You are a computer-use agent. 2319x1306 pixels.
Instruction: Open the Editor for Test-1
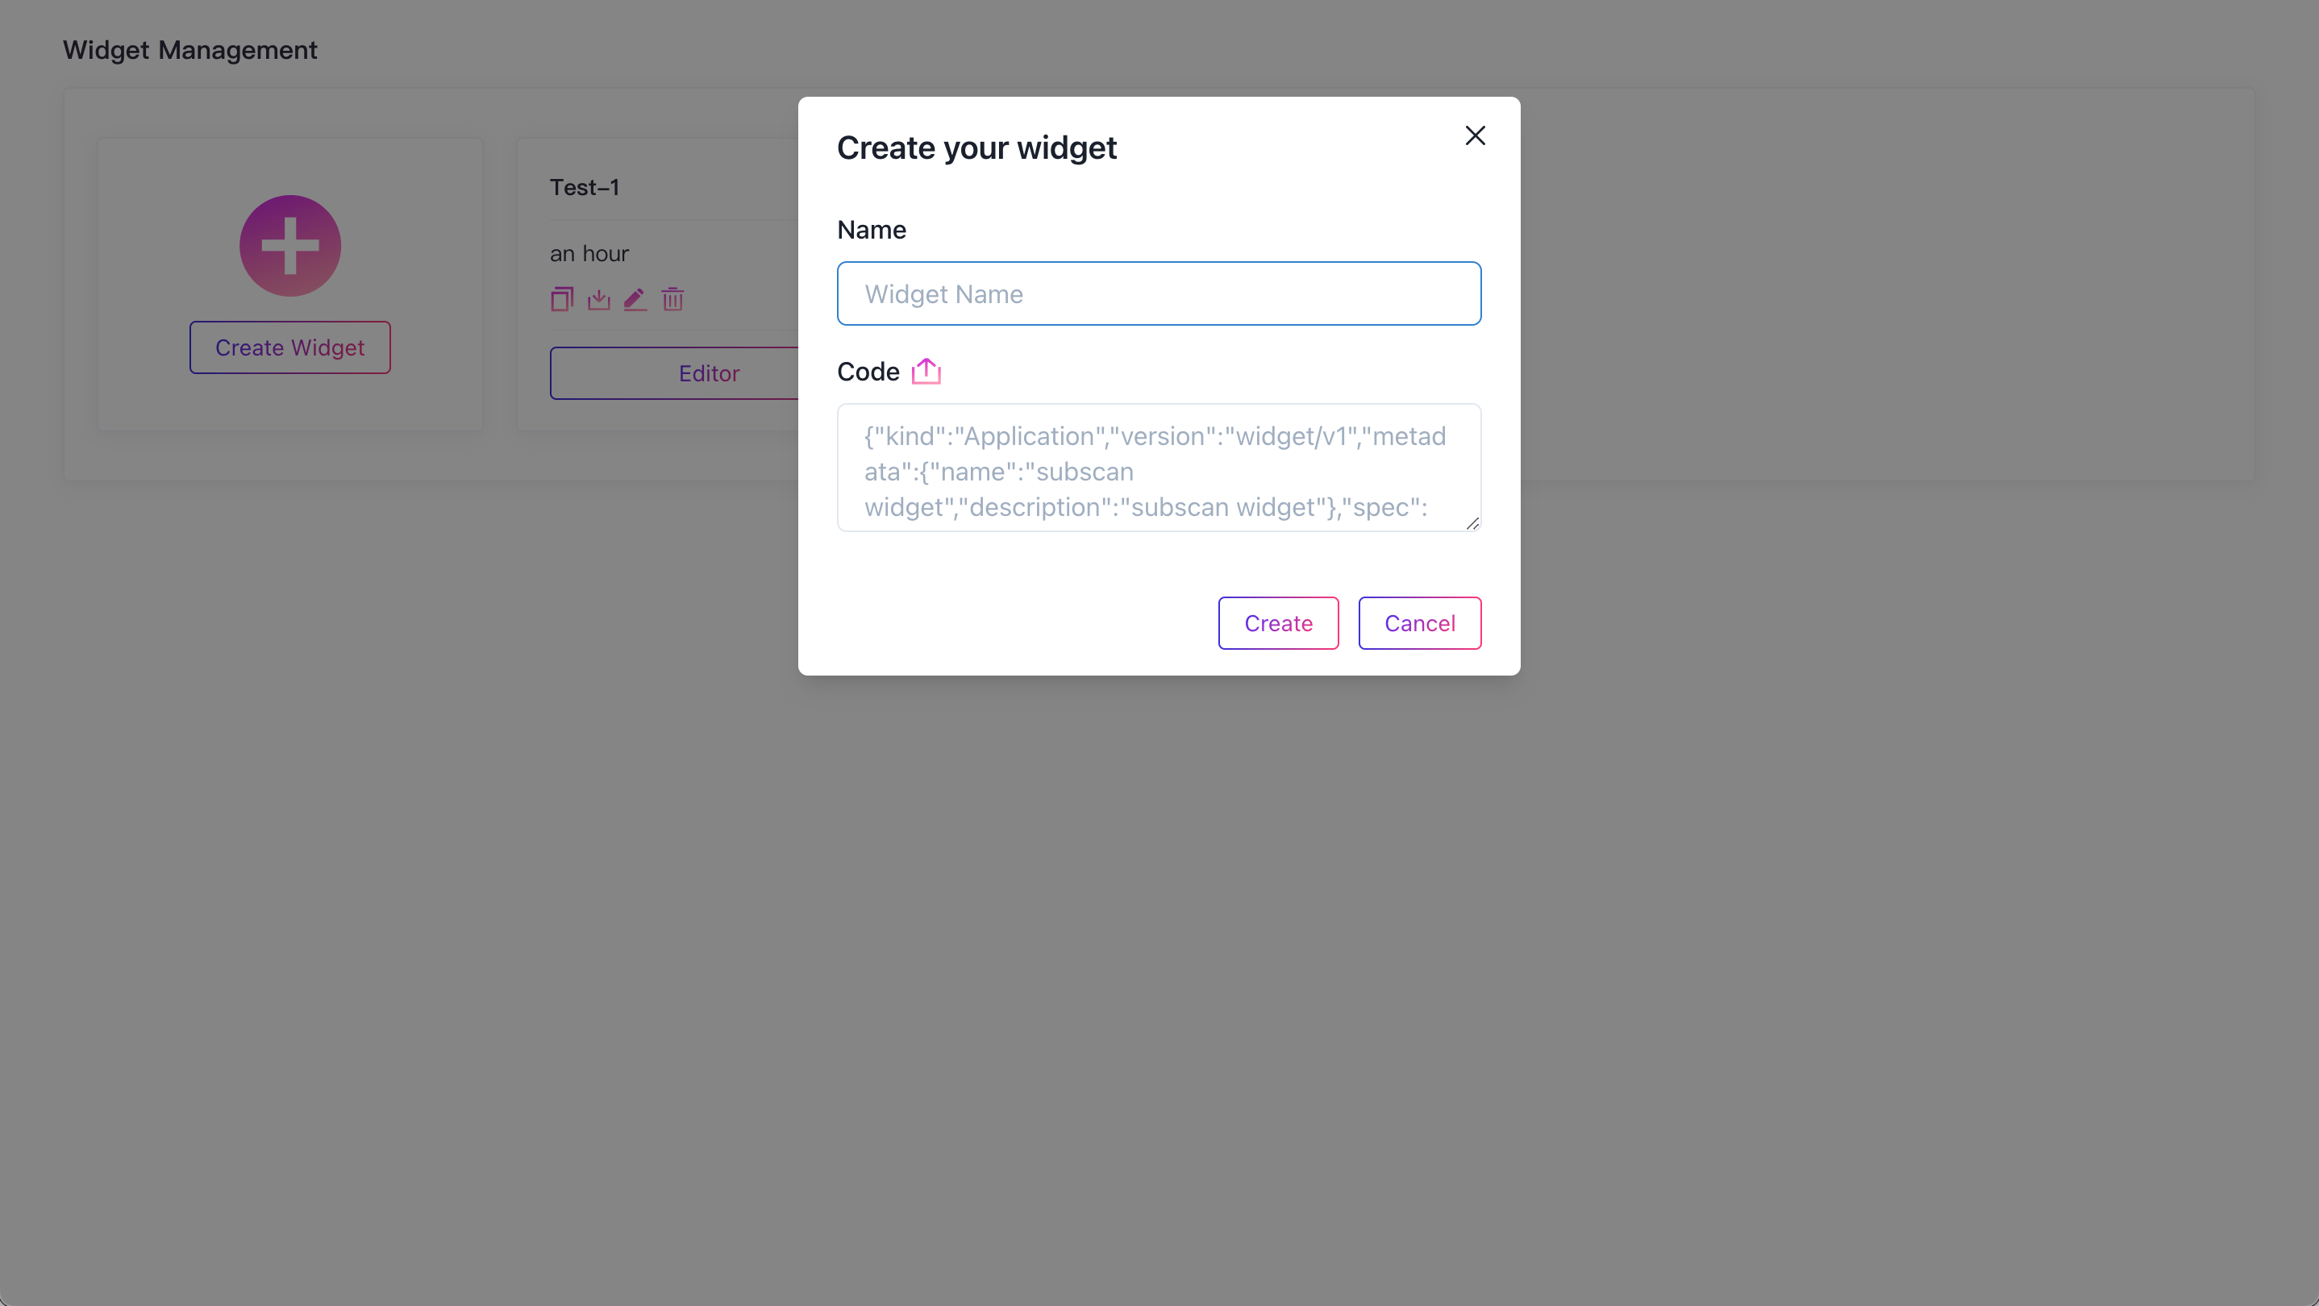(x=674, y=373)
